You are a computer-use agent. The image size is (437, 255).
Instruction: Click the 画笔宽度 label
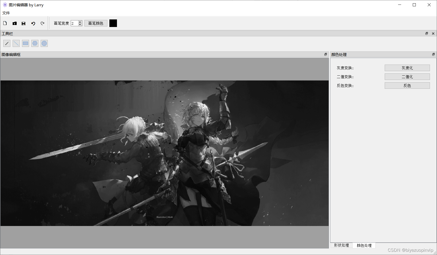coord(61,23)
